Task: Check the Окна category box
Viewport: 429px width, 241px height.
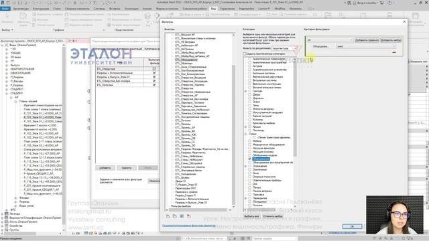Action: (249, 173)
